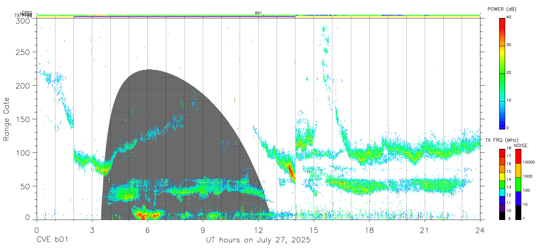
Task: Click the 6 tick on UT hours axis
Action: pos(147,230)
